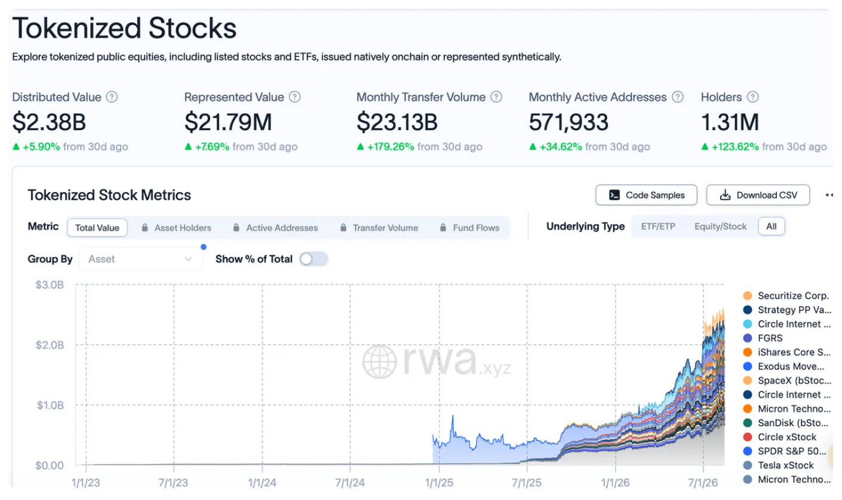Open the Monthly Transfer Volume help icon
The image size is (842, 500).
(x=496, y=97)
